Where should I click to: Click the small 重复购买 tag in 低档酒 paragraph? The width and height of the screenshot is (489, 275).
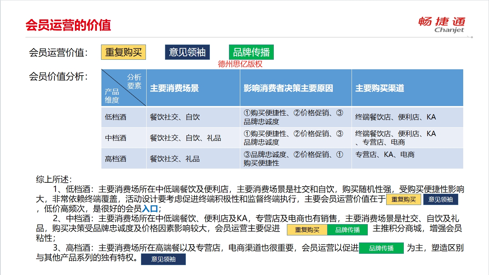coord(403,199)
